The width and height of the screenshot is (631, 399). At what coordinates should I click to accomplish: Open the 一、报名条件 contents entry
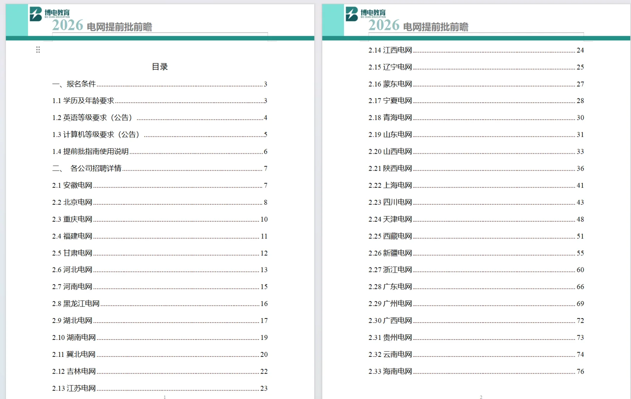160,84
